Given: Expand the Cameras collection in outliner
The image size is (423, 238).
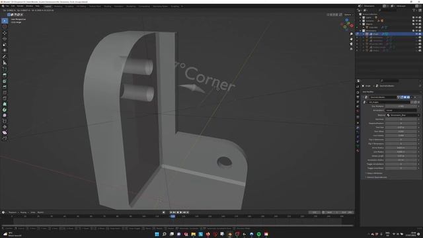Looking at the screenshot, I should [360, 20].
